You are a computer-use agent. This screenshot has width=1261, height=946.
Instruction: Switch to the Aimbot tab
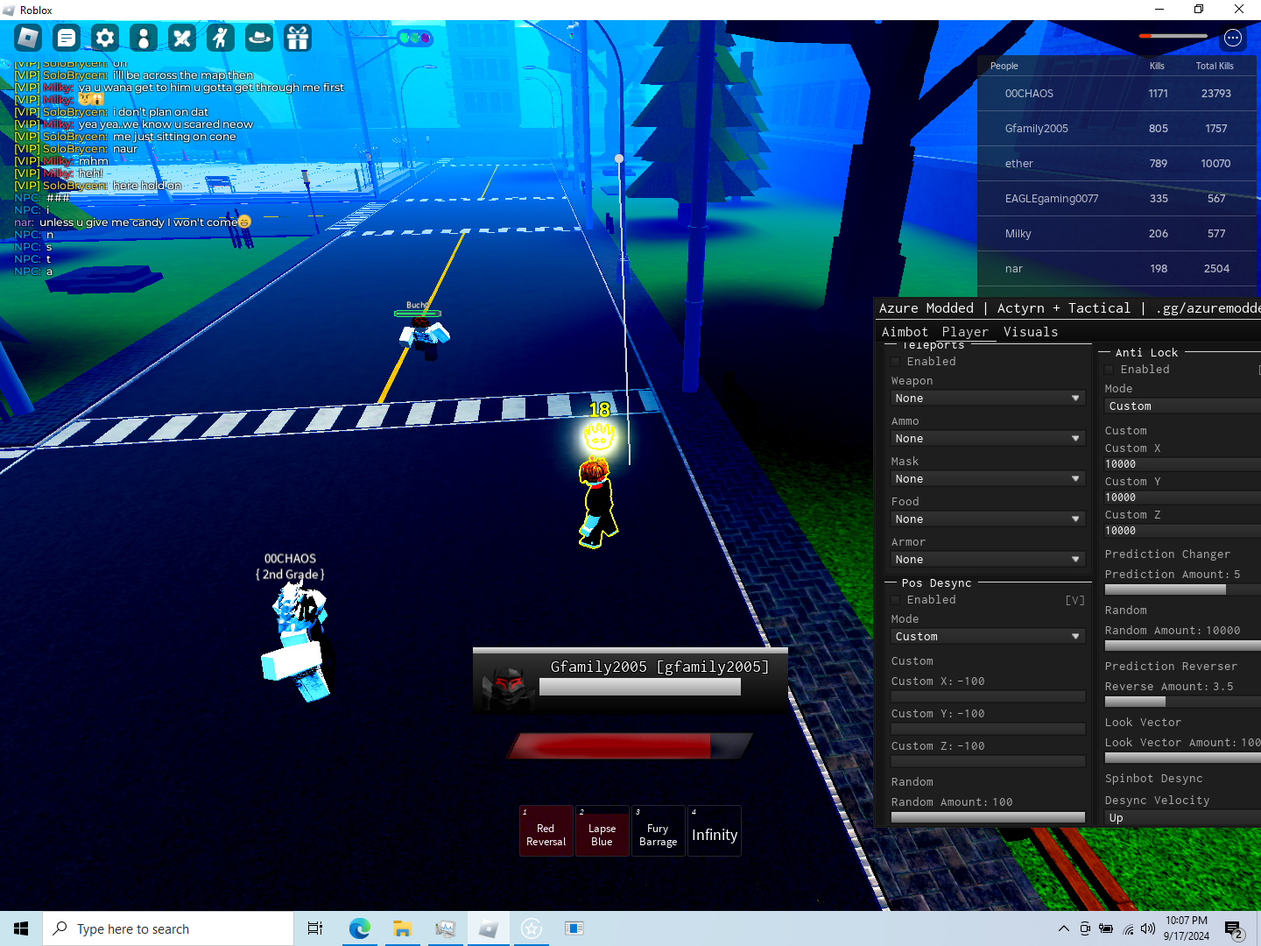click(x=905, y=332)
